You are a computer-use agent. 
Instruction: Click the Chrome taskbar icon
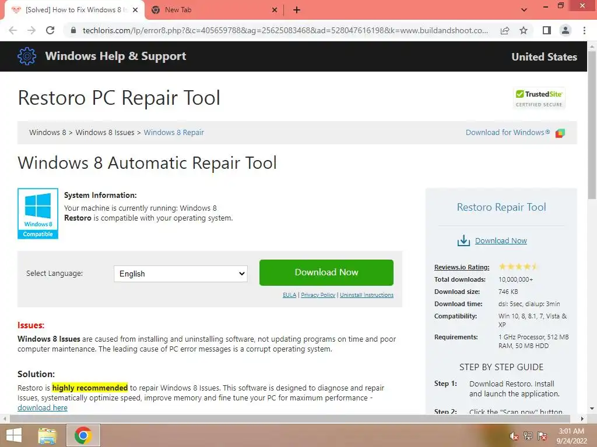(x=83, y=435)
